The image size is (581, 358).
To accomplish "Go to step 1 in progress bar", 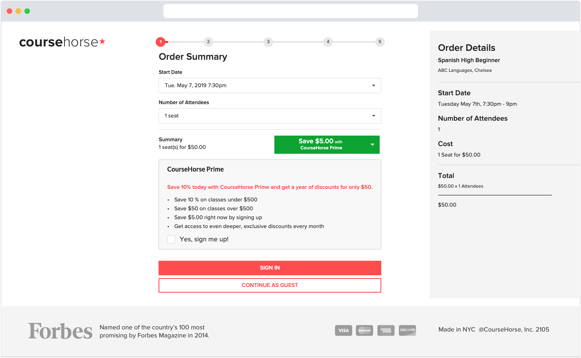I will 161,42.
